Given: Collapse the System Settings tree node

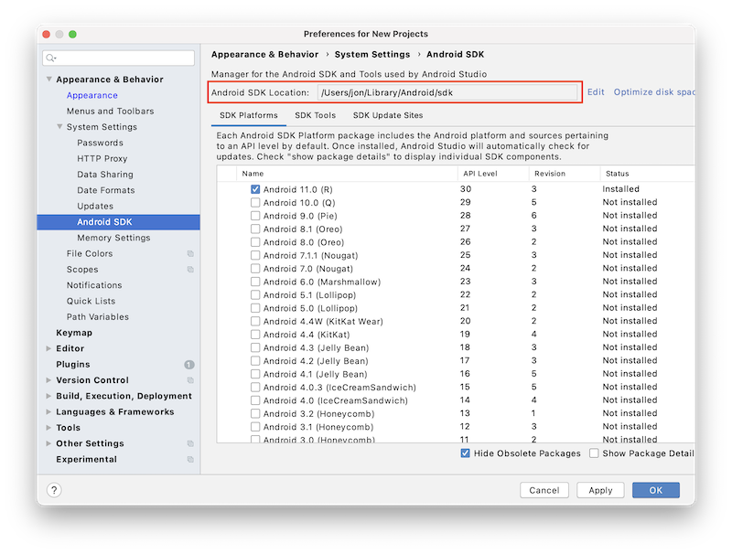Looking at the screenshot, I should point(59,127).
